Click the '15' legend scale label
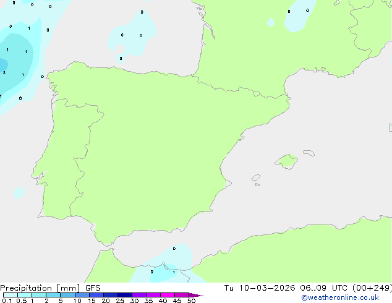The width and height of the screenshot is (392, 303). [92, 301]
